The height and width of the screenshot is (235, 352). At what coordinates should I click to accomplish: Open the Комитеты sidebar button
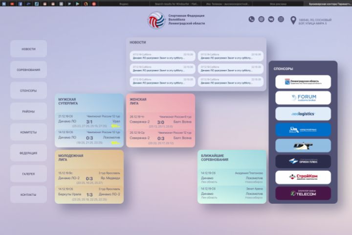(28, 132)
